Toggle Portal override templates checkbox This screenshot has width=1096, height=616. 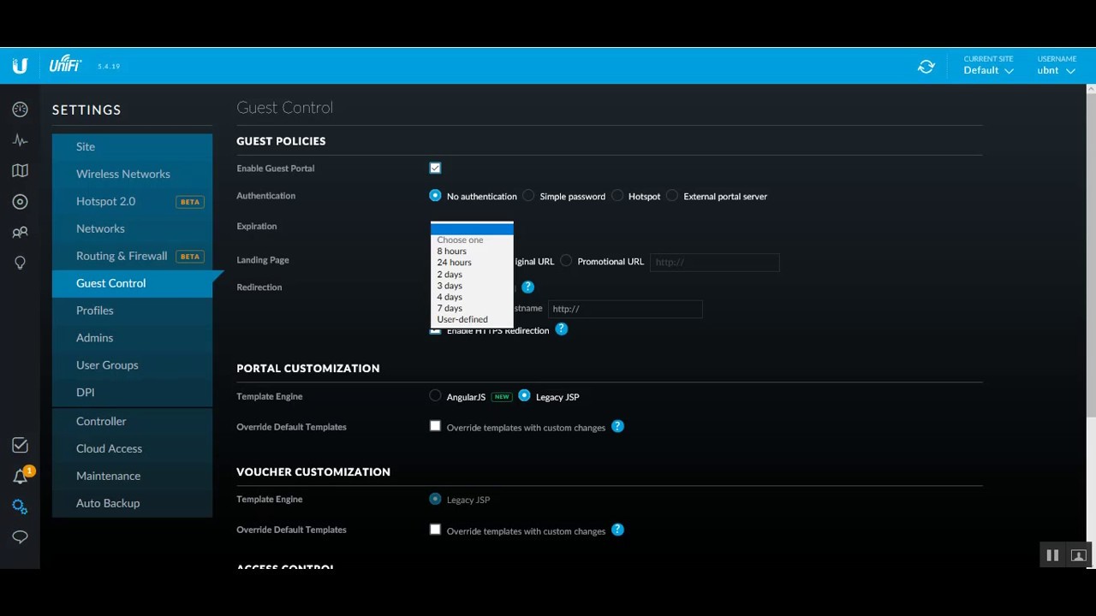[x=435, y=426]
